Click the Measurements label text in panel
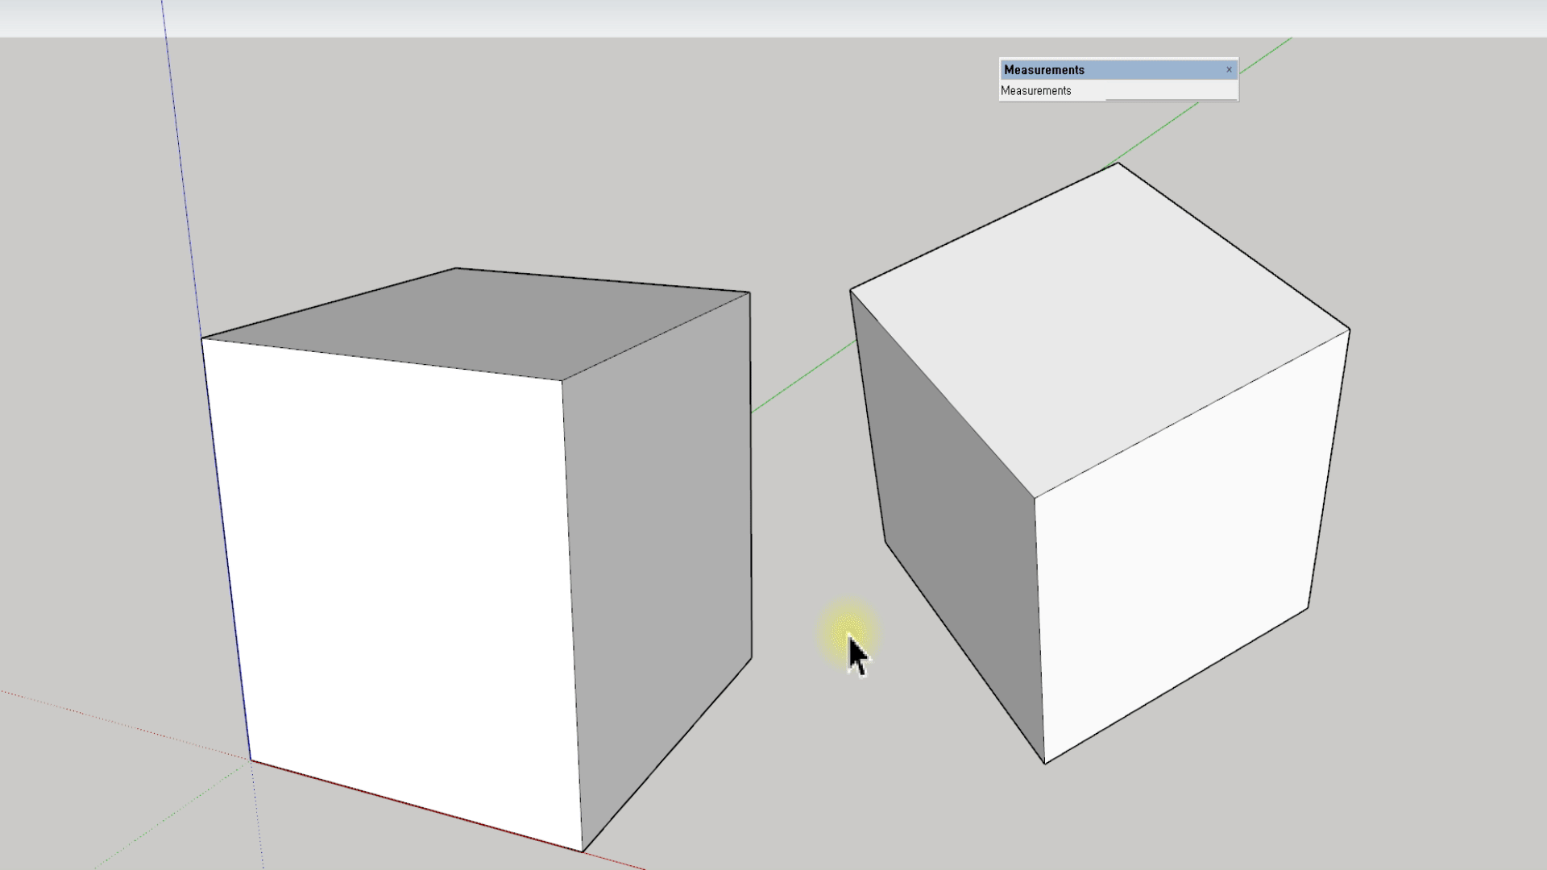This screenshot has height=870, width=1547. (x=1036, y=91)
